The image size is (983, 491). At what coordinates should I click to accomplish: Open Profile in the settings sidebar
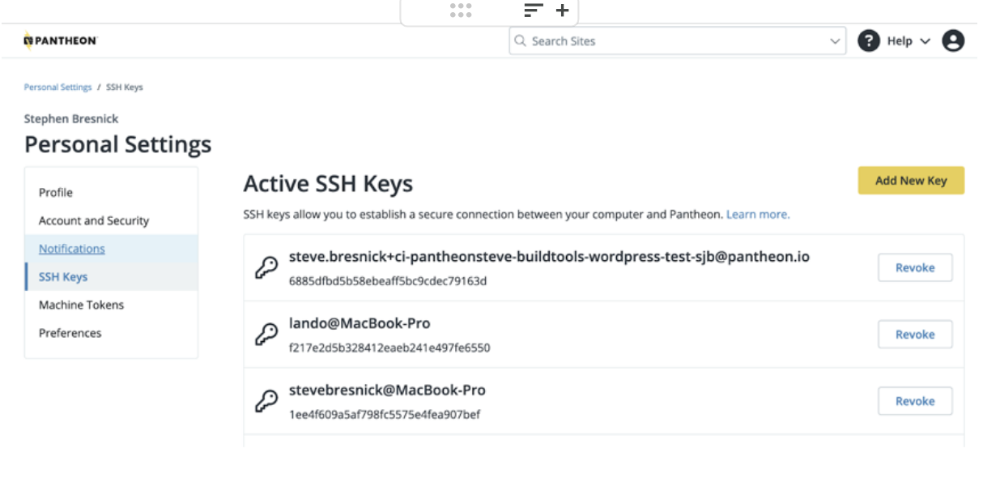[x=56, y=192]
